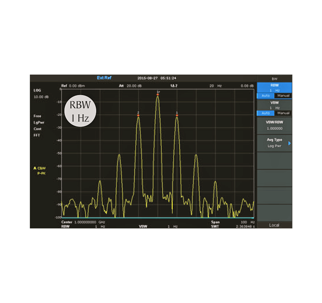Click the Ref 0.00 dBm readout
This screenshot has height=303, width=322.
click(x=73, y=86)
